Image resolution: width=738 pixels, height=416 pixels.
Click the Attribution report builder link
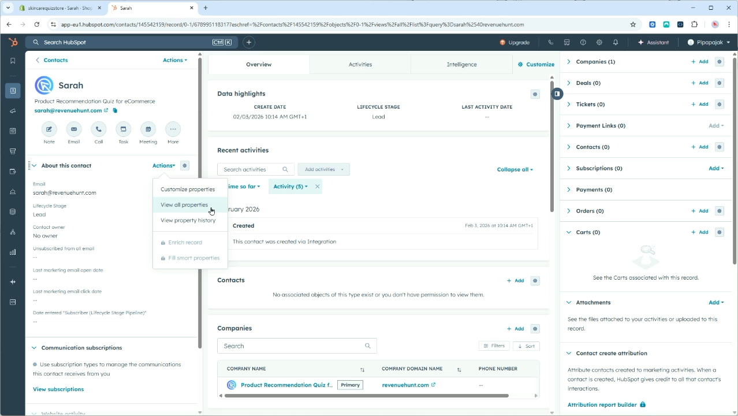click(x=602, y=404)
